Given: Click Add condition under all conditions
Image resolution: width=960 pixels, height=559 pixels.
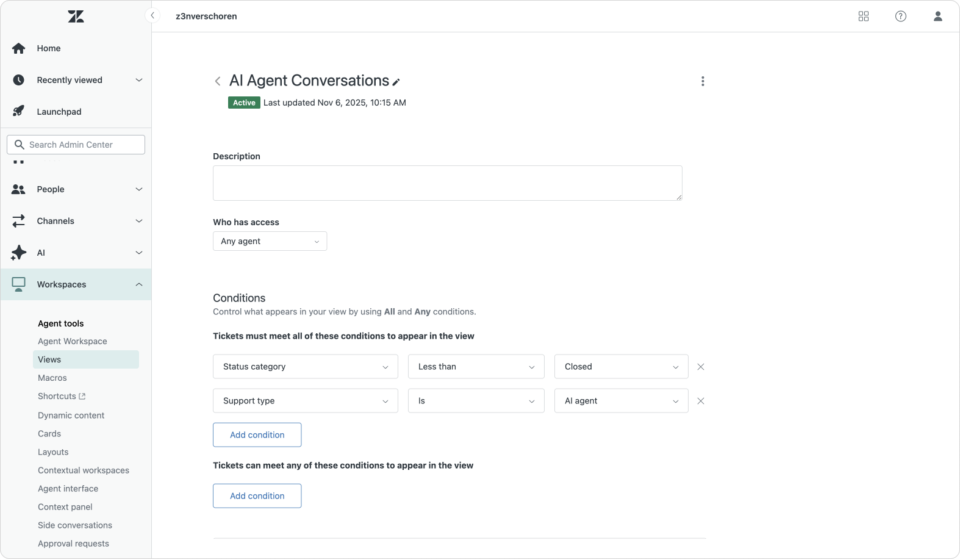Looking at the screenshot, I should [x=257, y=435].
